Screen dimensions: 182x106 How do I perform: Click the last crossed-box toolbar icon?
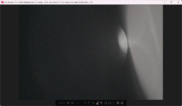coord(122,103)
